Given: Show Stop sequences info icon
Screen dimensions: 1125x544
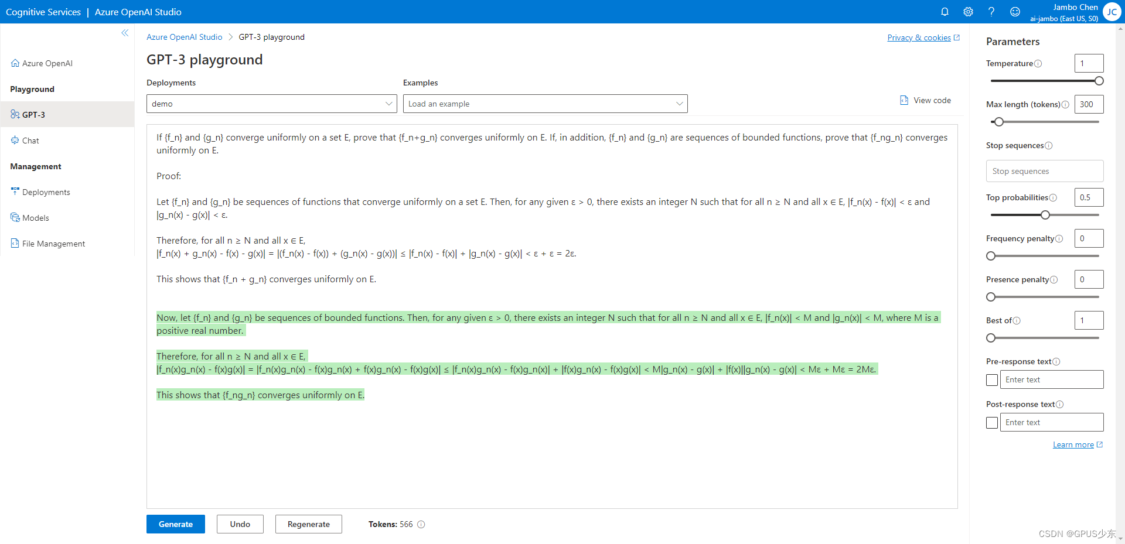Looking at the screenshot, I should (x=1049, y=145).
